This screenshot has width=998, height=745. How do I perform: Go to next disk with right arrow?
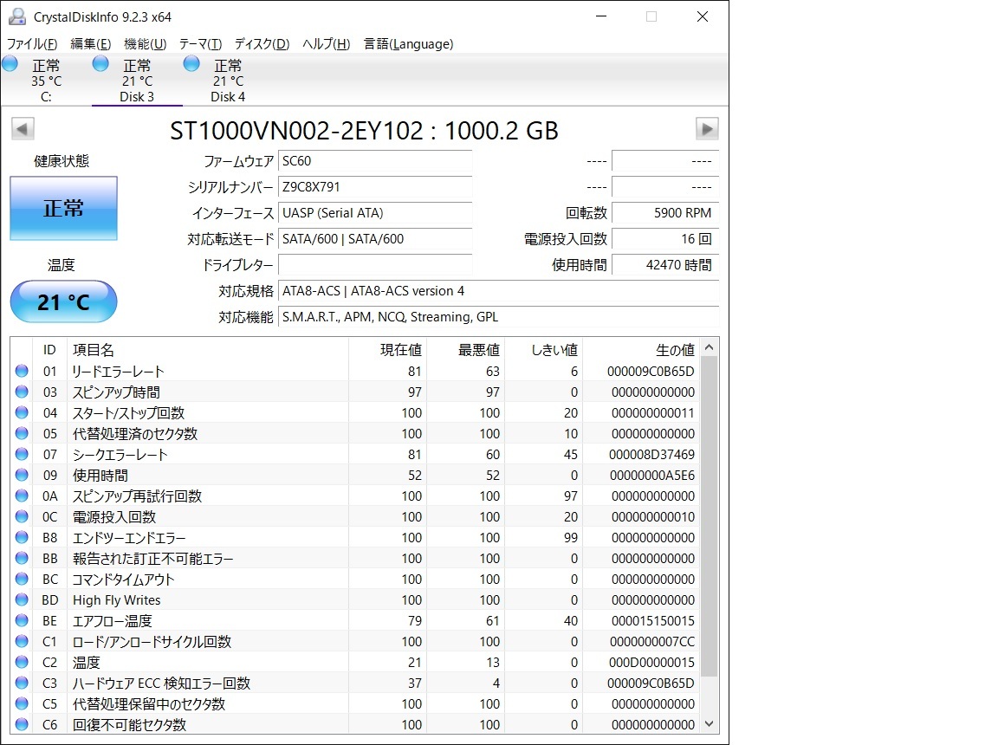707,129
